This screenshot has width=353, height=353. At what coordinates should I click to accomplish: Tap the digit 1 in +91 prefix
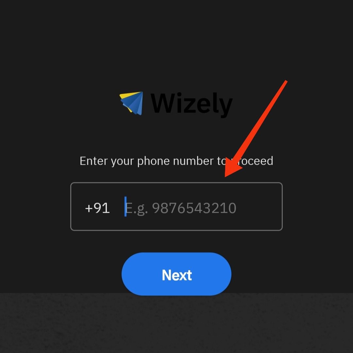(x=106, y=208)
